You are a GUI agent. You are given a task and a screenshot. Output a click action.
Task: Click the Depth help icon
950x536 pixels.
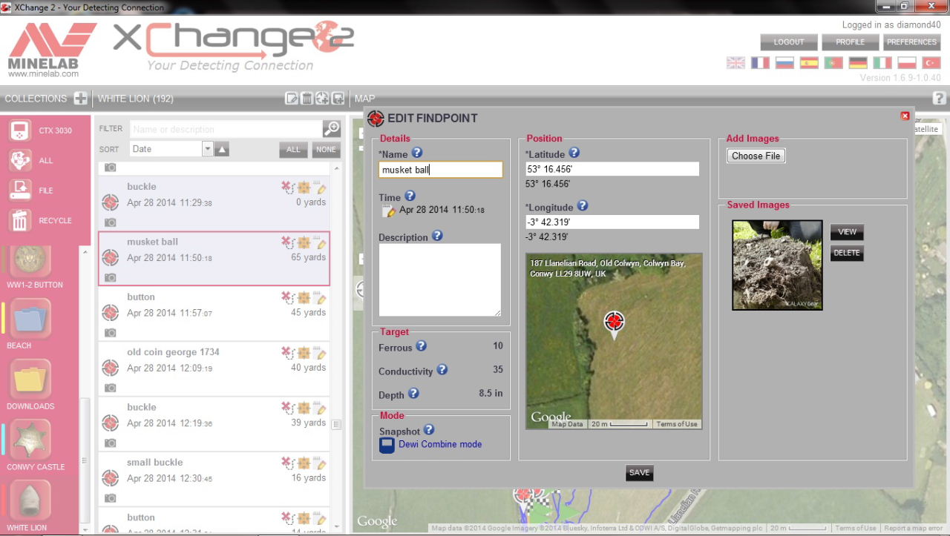[413, 394]
